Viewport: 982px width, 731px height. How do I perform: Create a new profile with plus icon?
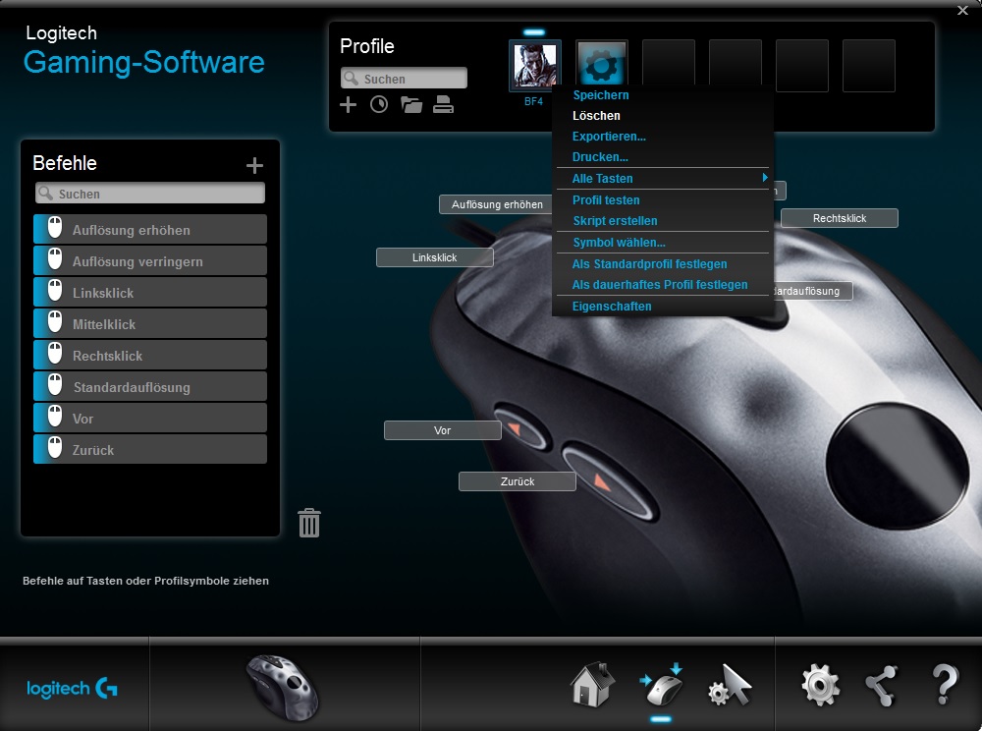tap(348, 104)
